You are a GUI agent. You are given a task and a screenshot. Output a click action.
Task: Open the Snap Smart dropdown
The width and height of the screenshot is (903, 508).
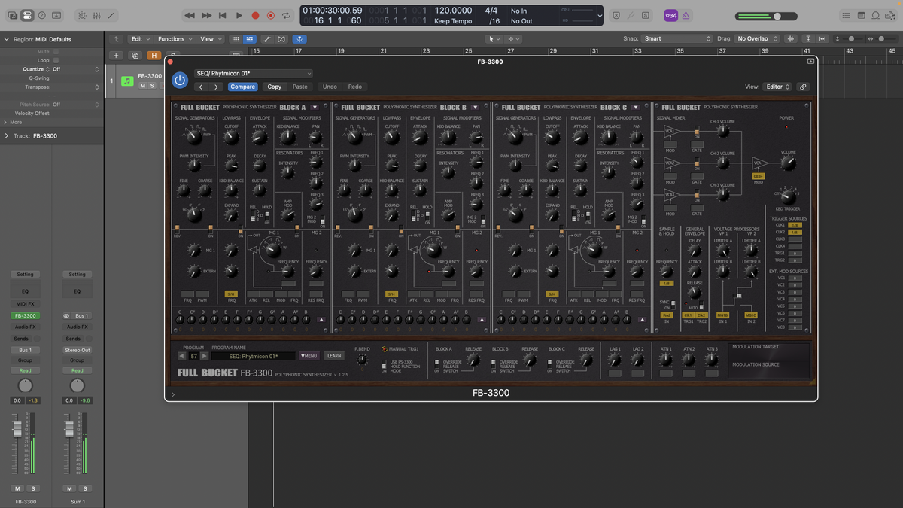coord(677,38)
